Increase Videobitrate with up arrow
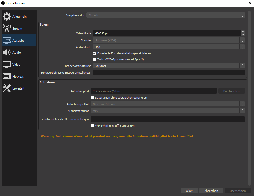 click(243, 32)
